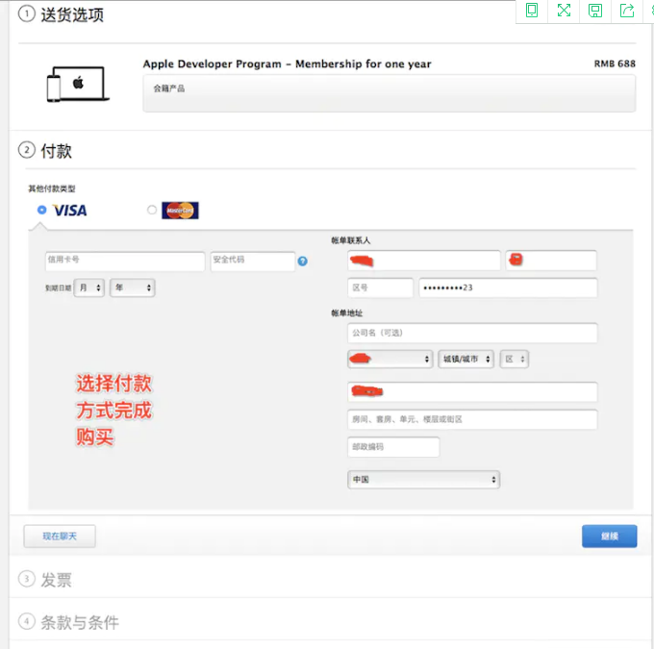The image size is (654, 649).
Task: Click the 帐单地址 label
Action: [x=346, y=312]
